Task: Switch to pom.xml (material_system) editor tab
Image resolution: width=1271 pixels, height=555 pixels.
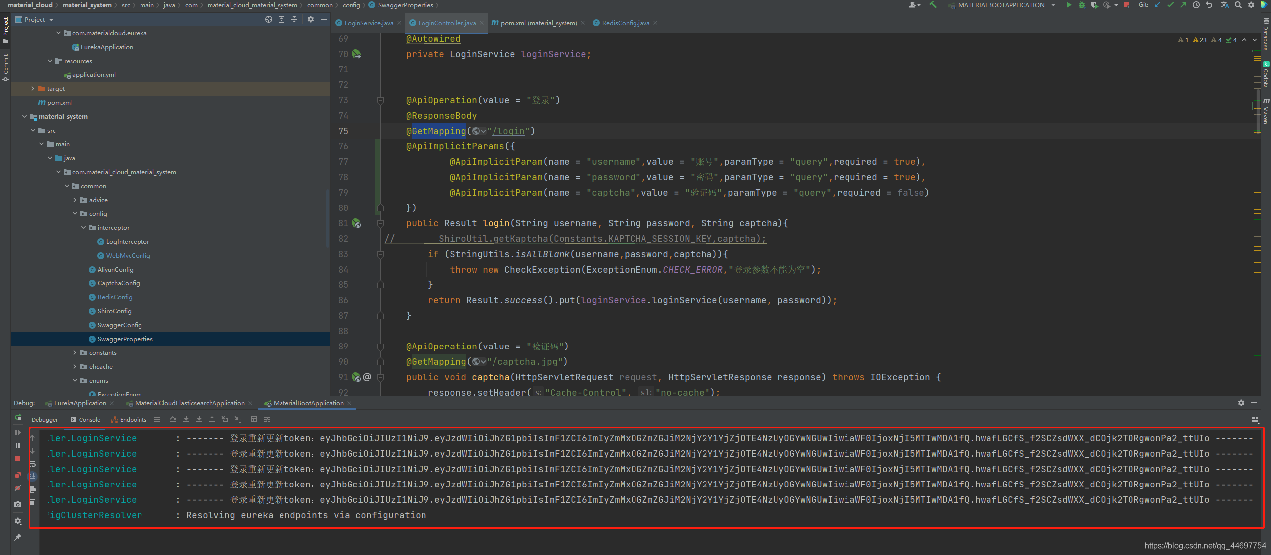Action: tap(539, 23)
